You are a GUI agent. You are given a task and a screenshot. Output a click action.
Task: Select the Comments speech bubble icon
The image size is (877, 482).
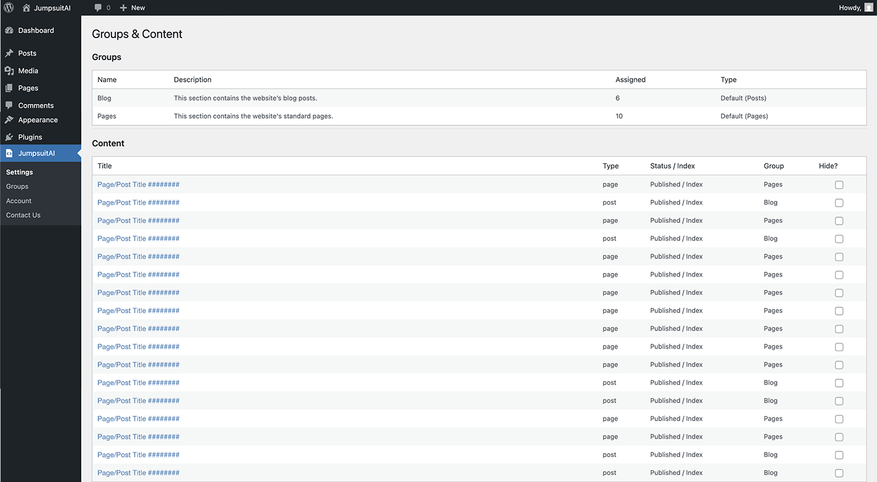[x=10, y=105]
